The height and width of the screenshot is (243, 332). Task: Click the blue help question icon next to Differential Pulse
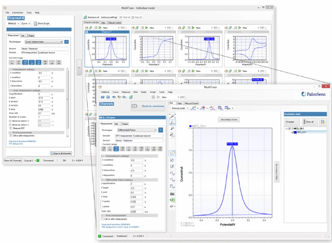pyautogui.click(x=160, y=130)
